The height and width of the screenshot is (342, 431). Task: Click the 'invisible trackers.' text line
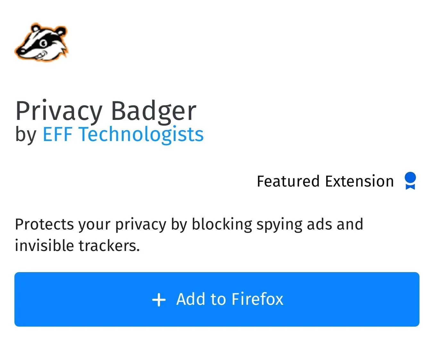[78, 246]
